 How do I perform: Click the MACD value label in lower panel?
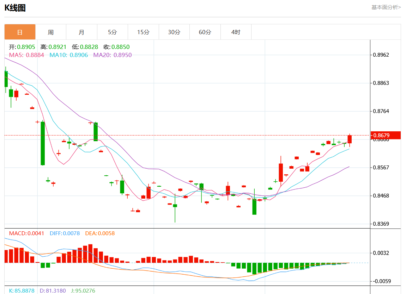click(26, 233)
